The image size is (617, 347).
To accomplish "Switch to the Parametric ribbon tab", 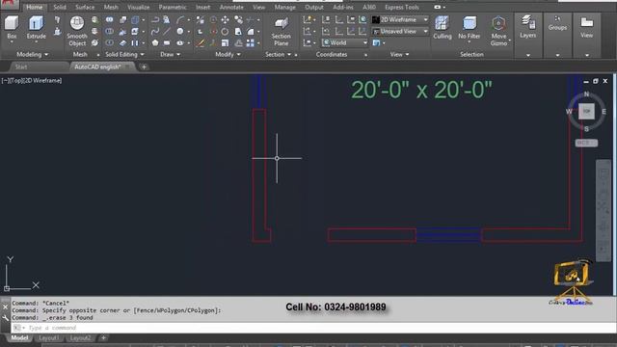I will click(x=173, y=7).
